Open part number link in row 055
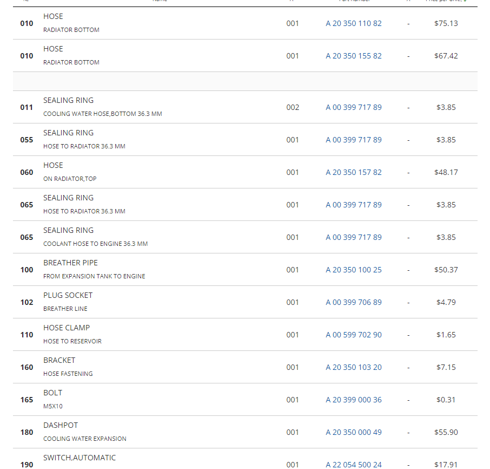The width and height of the screenshot is (490, 469). point(354,140)
